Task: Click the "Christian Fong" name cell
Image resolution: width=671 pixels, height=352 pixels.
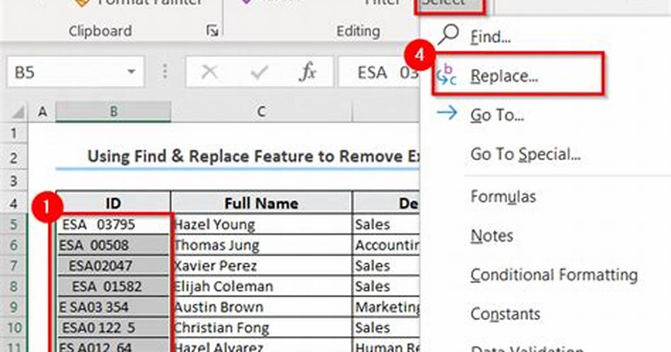Action: 261,328
